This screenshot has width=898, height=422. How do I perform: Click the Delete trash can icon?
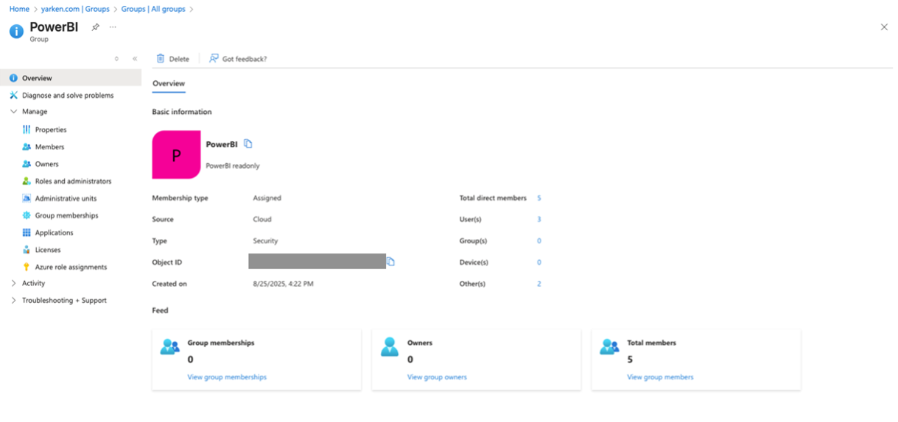[161, 59]
